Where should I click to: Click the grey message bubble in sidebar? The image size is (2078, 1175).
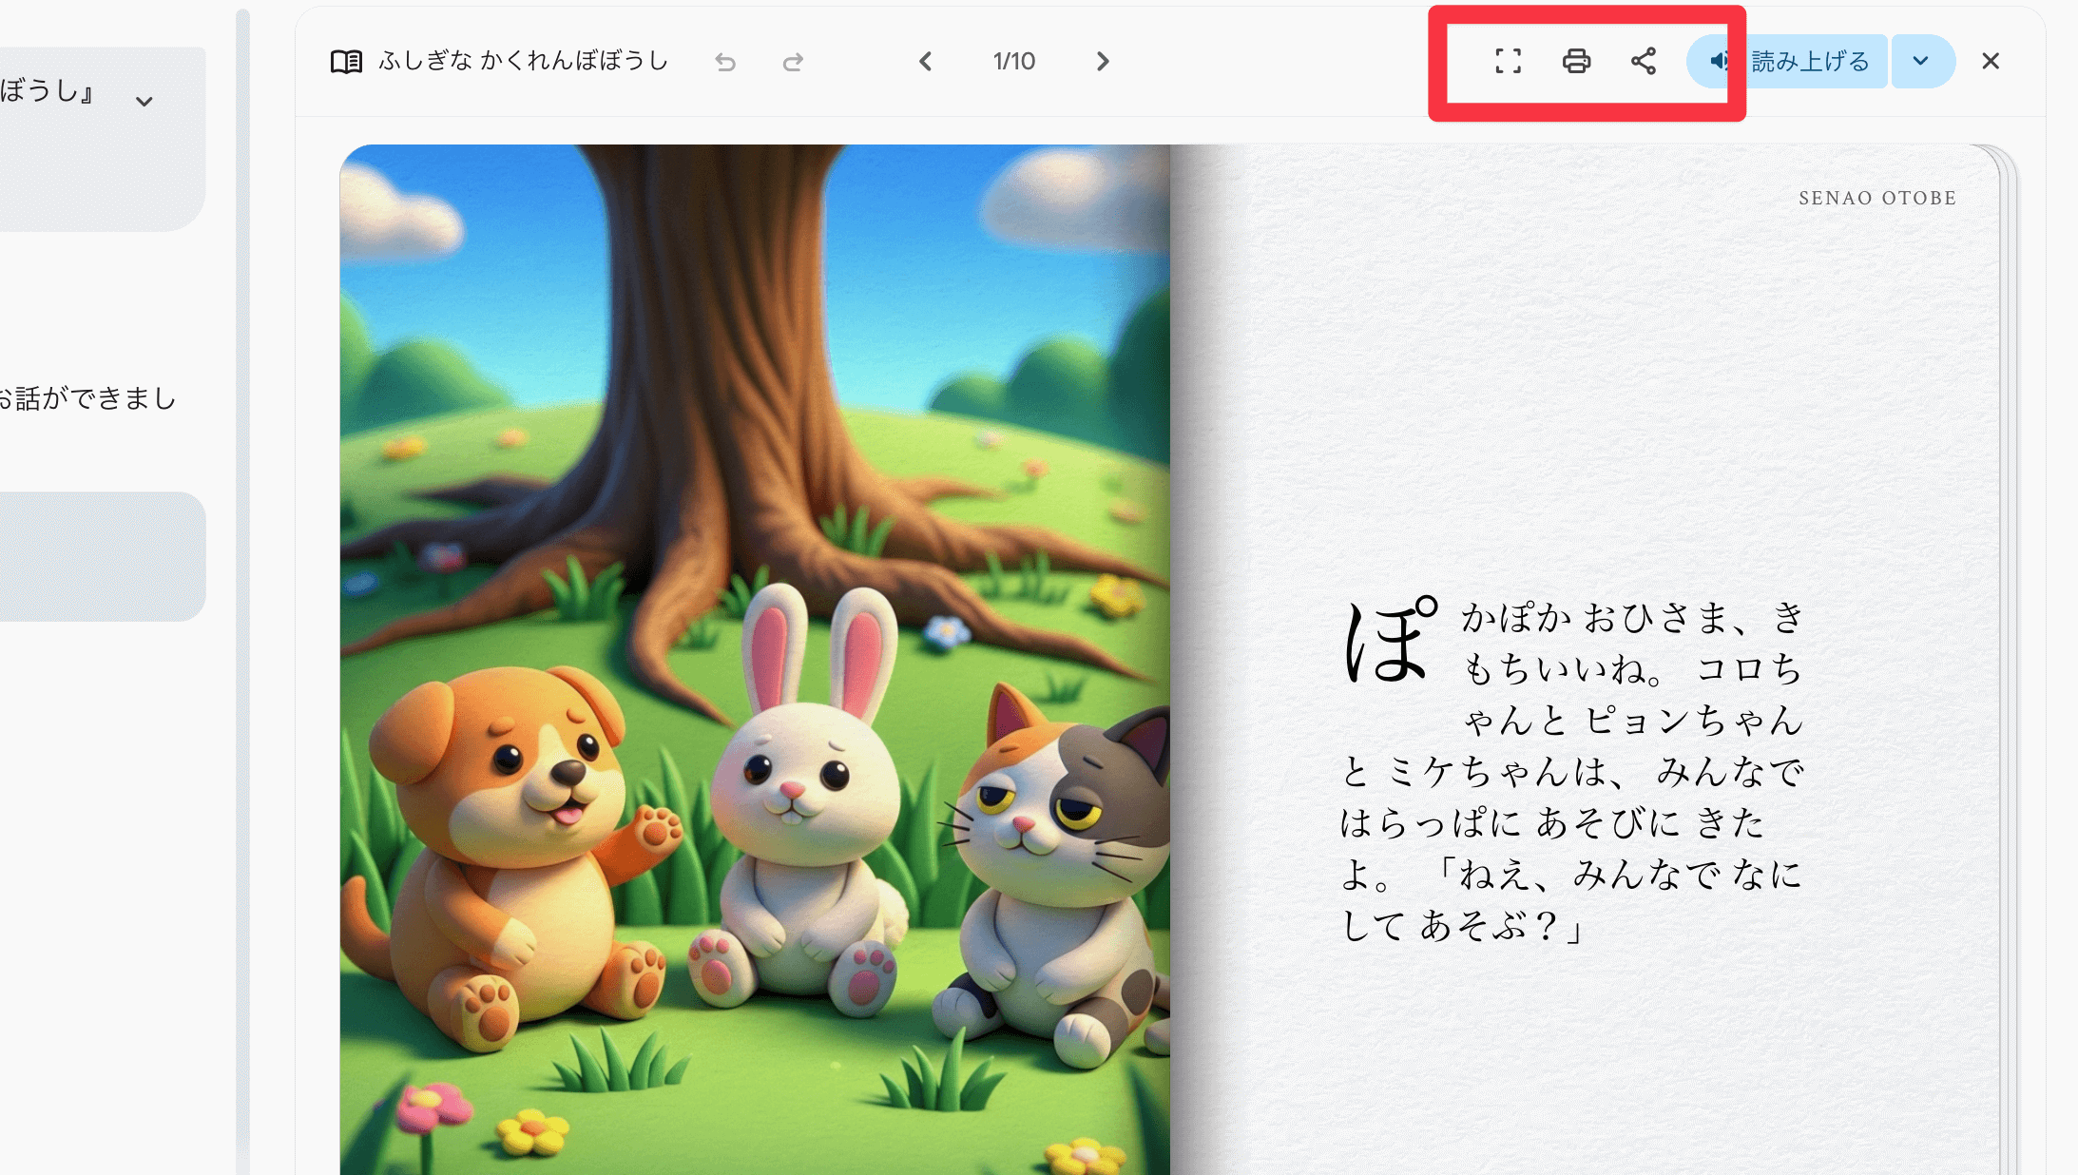pos(101,556)
